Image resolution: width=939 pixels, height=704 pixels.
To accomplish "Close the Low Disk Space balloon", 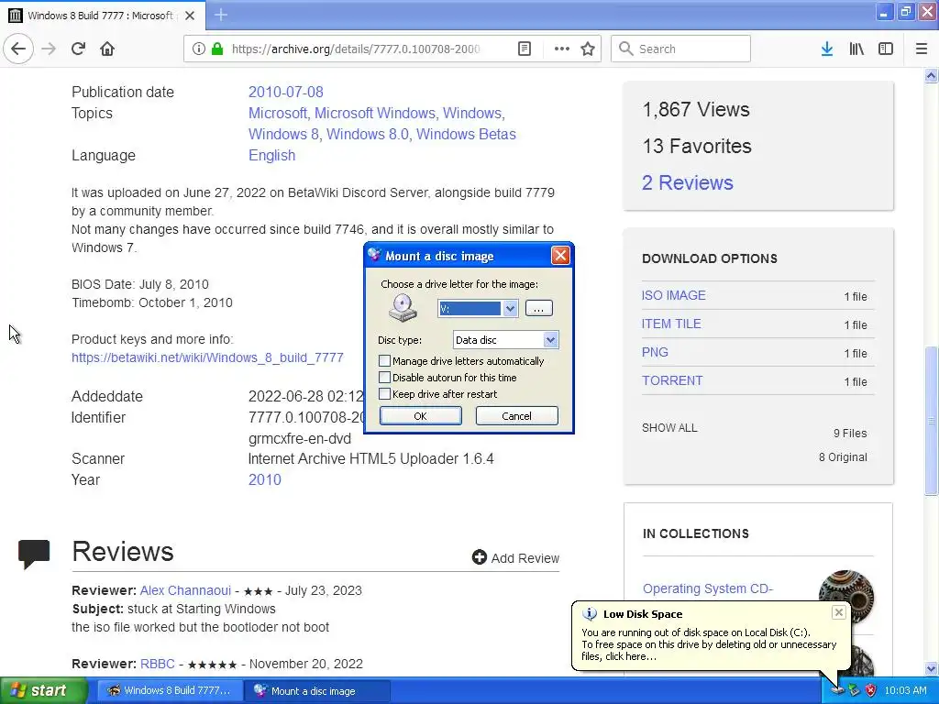I will (x=838, y=612).
